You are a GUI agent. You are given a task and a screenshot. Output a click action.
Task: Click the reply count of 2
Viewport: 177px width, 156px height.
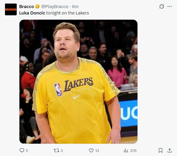point(27,150)
